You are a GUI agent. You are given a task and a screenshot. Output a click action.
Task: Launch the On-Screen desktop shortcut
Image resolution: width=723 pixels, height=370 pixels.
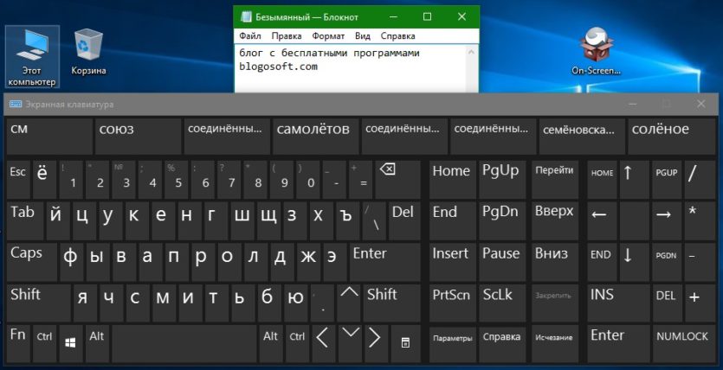click(x=596, y=51)
